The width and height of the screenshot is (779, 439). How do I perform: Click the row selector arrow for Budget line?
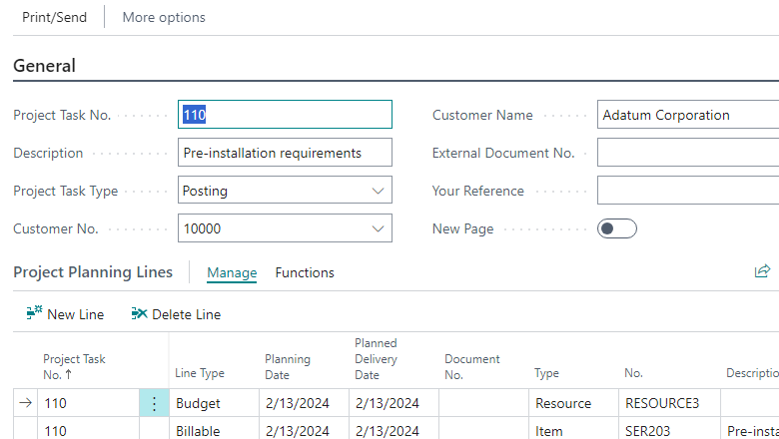pos(25,404)
